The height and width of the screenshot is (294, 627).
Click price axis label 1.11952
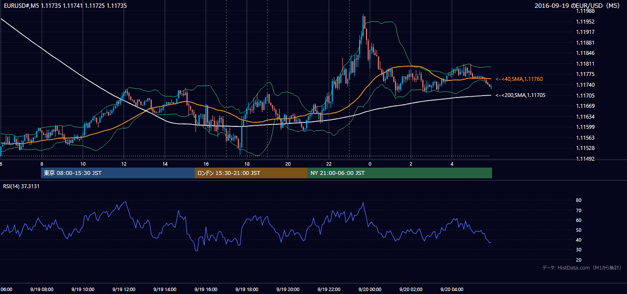point(585,22)
